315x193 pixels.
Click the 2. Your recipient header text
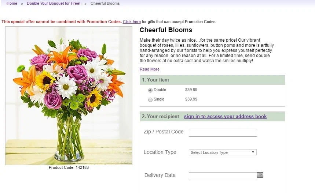click(x=160, y=116)
